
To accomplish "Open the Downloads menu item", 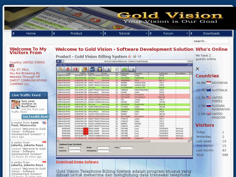I will [211, 33].
